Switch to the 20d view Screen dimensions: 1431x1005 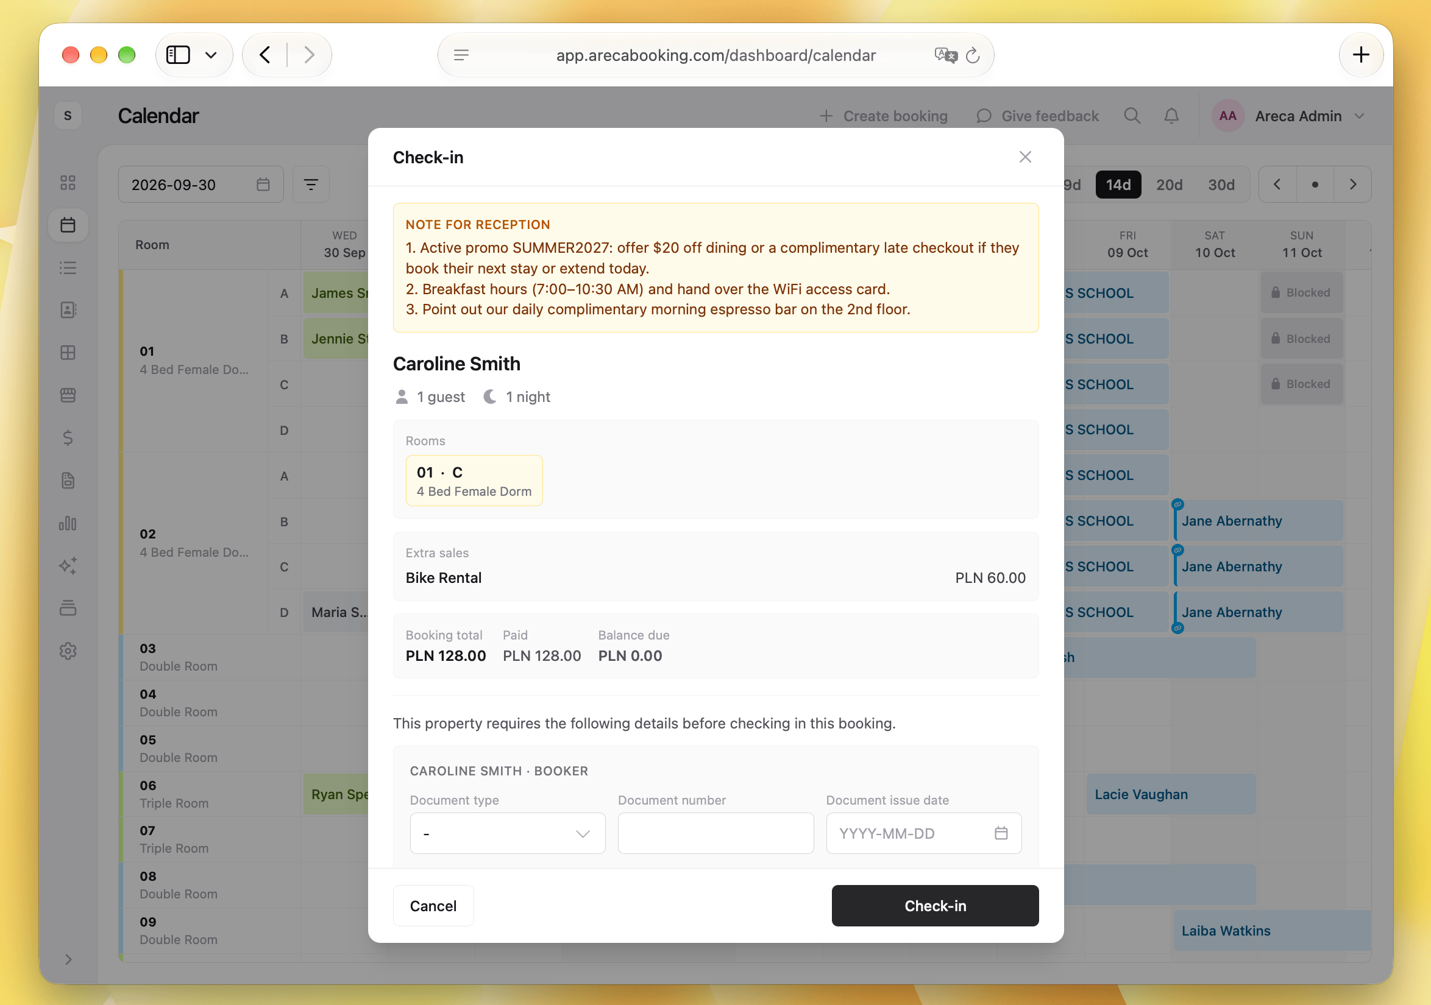pyautogui.click(x=1169, y=185)
